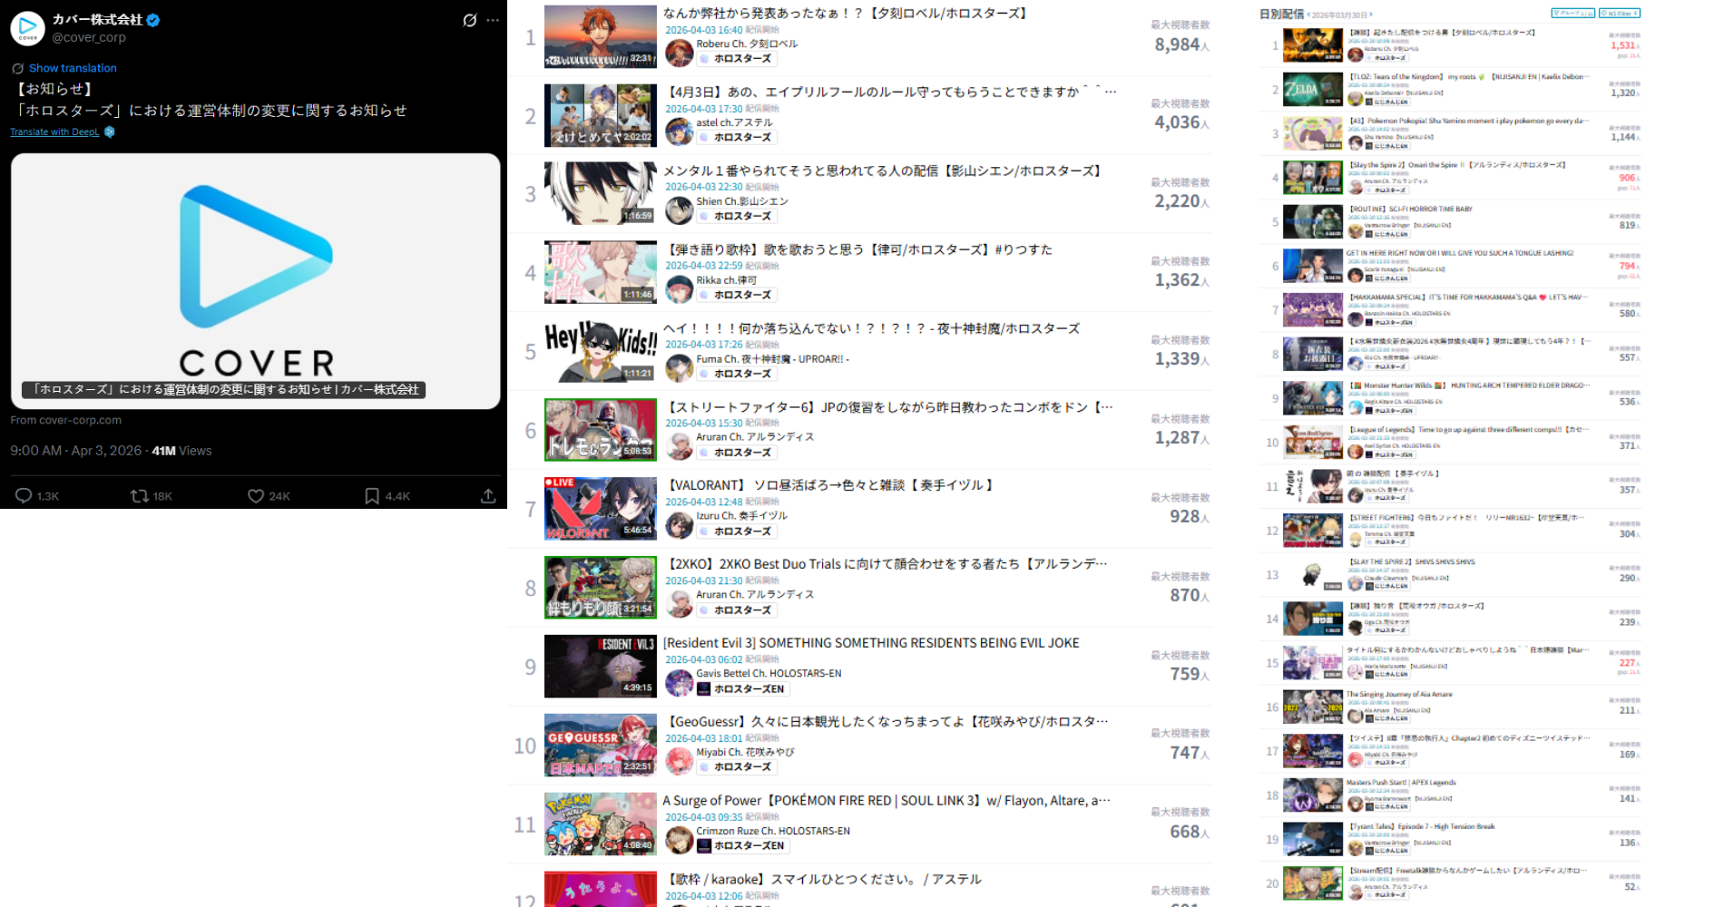This screenshot has width=1724, height=907.
Task: Click the ホロスターズEN tag under Crimzon Ruze Ch.
Action: click(x=741, y=846)
